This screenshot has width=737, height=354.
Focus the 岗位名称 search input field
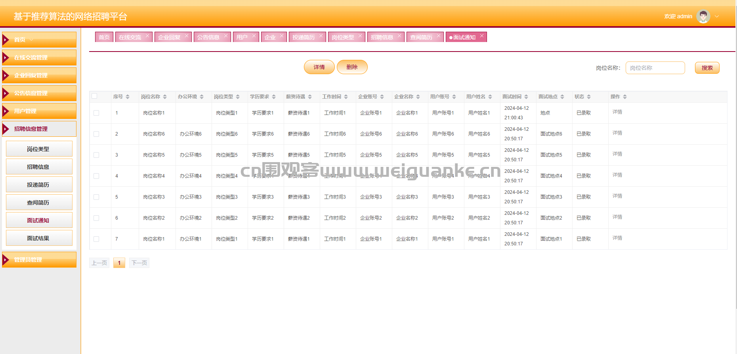click(655, 68)
